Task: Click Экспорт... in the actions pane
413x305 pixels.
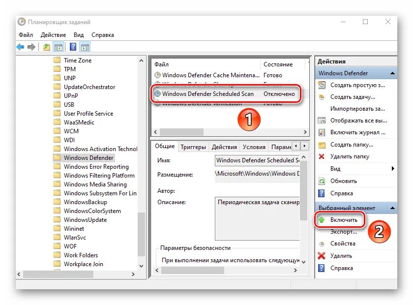Action: (344, 232)
